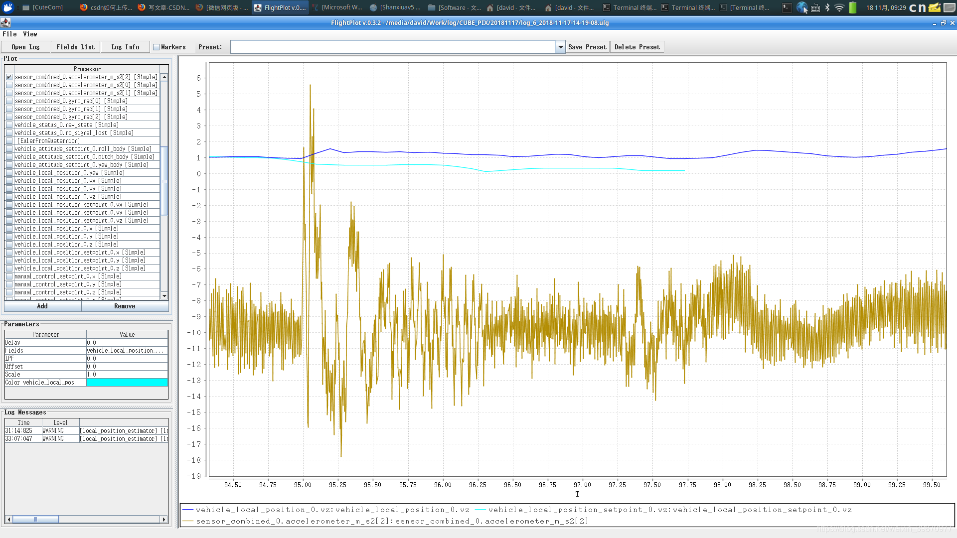Click the Log Info button
The width and height of the screenshot is (957, 538).
125,47
